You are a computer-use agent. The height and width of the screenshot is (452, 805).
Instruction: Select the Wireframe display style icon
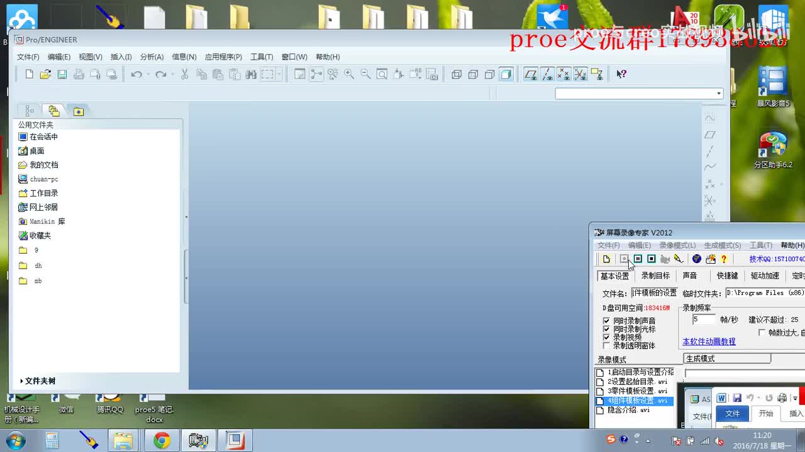[457, 74]
